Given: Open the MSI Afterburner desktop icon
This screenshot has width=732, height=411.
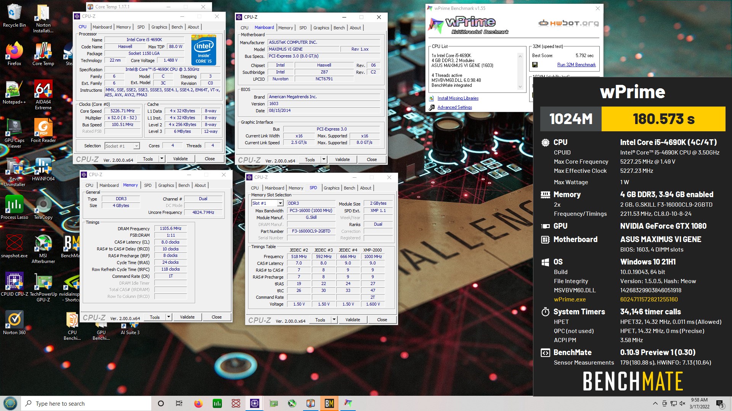Looking at the screenshot, I should click(x=43, y=249).
